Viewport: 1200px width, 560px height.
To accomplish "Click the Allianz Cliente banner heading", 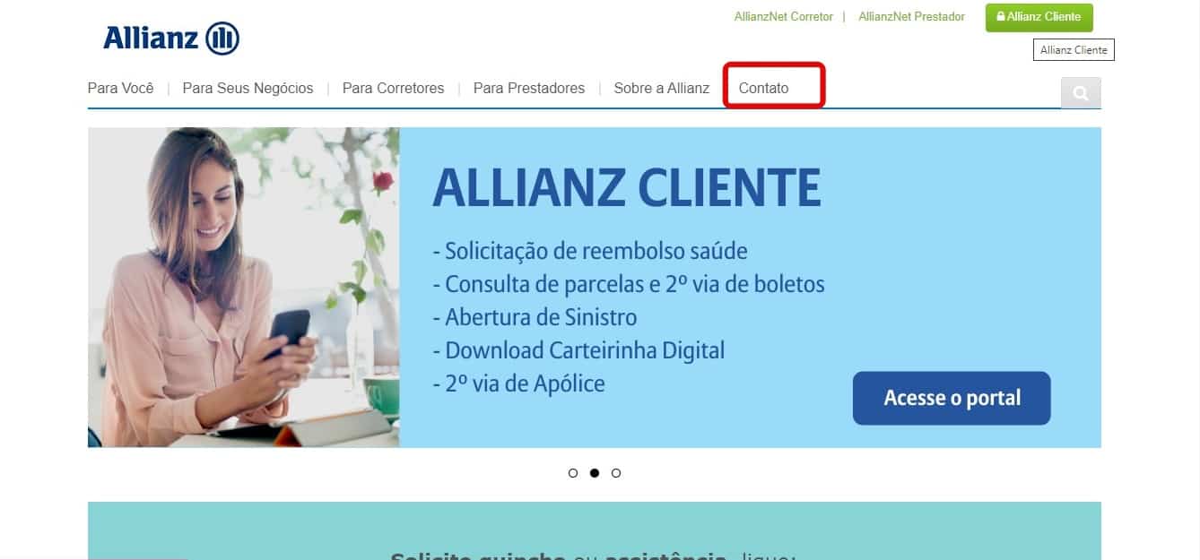I will click(x=626, y=187).
